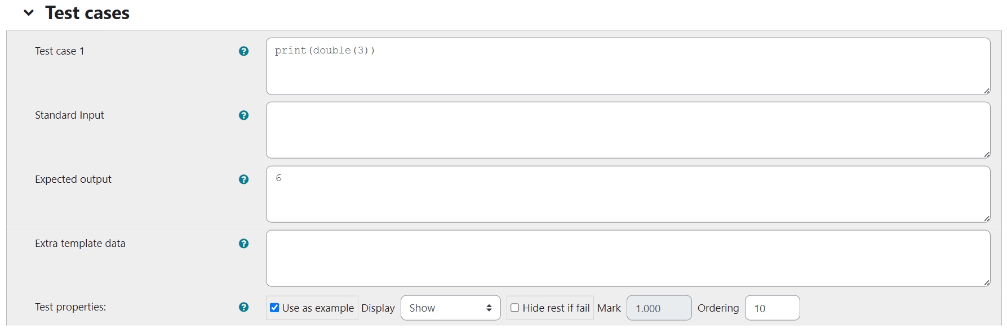This screenshot has height=333, width=1007.
Task: Click the resize handle of Expected output
Action: (987, 219)
